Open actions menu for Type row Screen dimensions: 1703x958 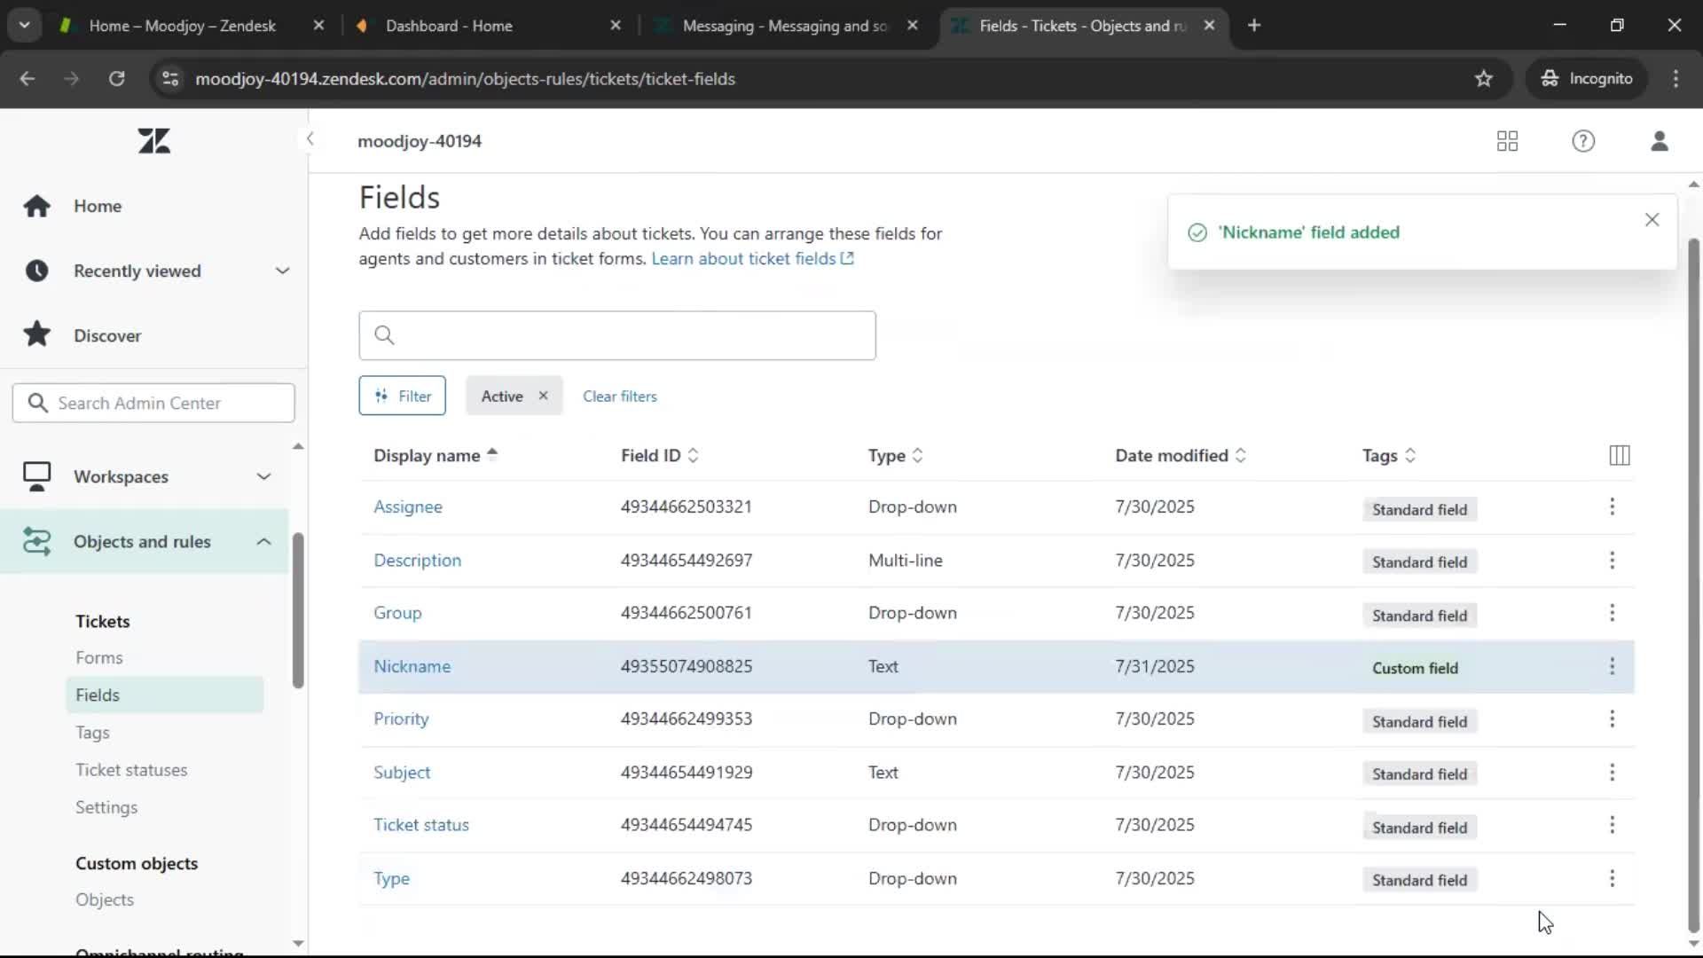(1612, 878)
